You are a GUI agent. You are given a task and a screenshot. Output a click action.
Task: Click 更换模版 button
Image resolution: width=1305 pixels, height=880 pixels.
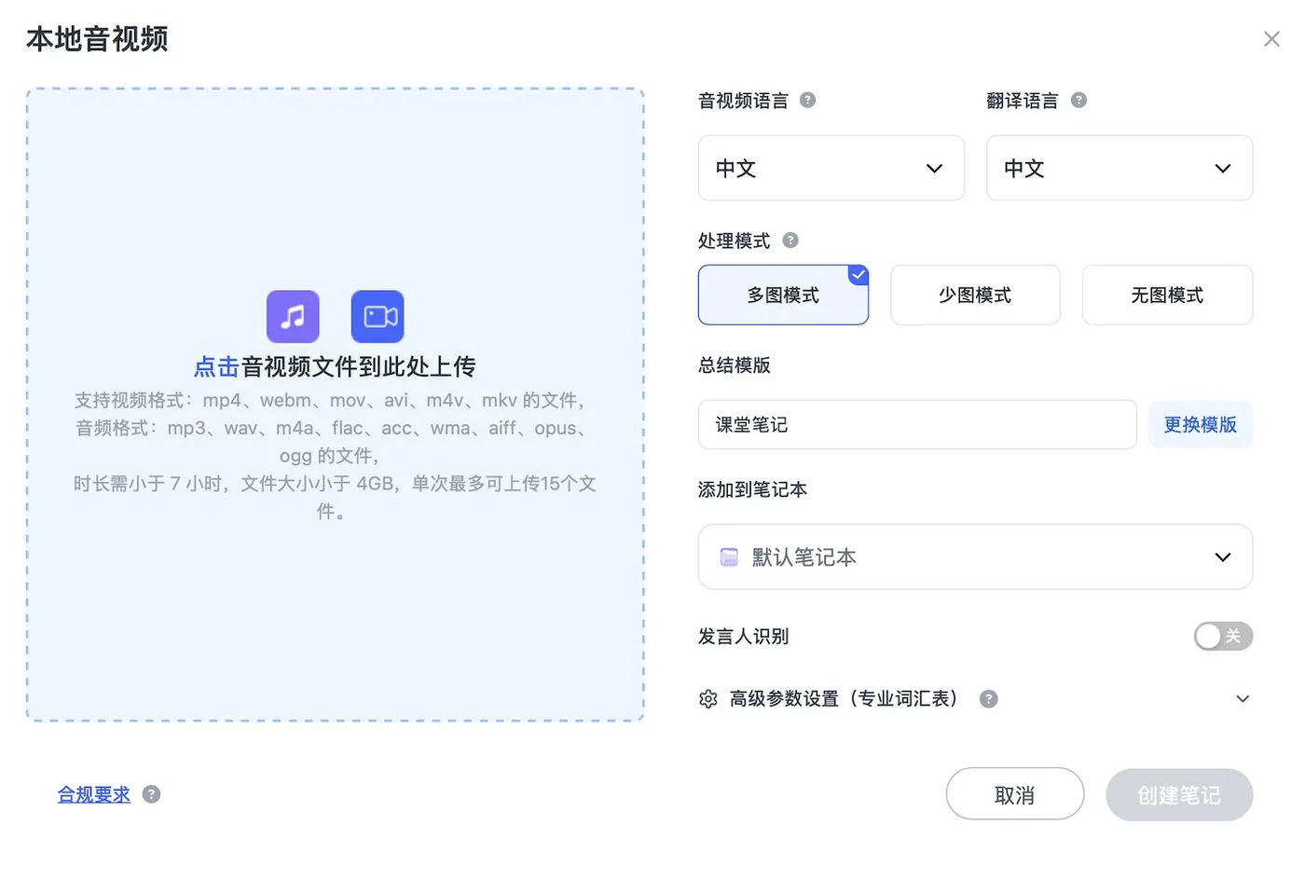[1201, 425]
